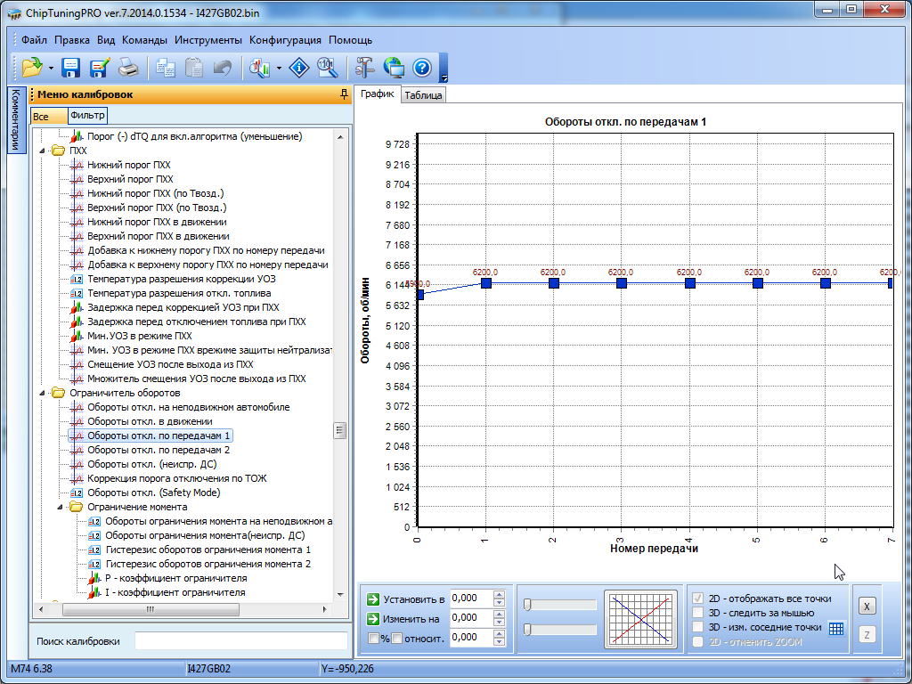The width and height of the screenshot is (912, 684).
Task: Toggle '3D - следить за мышью' checkbox
Action: pyautogui.click(x=699, y=613)
